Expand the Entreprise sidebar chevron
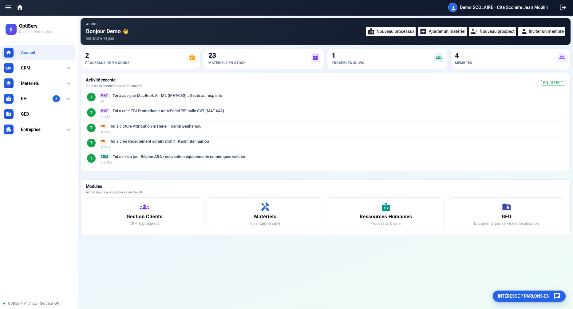 tap(69, 129)
